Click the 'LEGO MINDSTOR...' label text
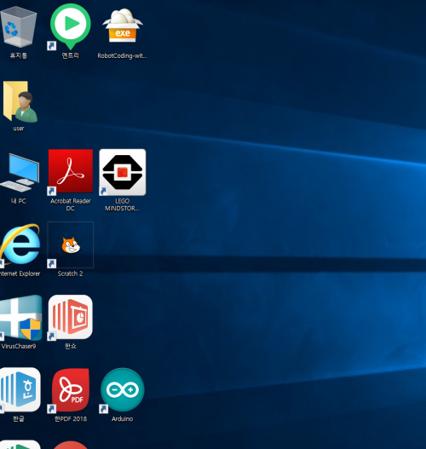 coord(122,204)
